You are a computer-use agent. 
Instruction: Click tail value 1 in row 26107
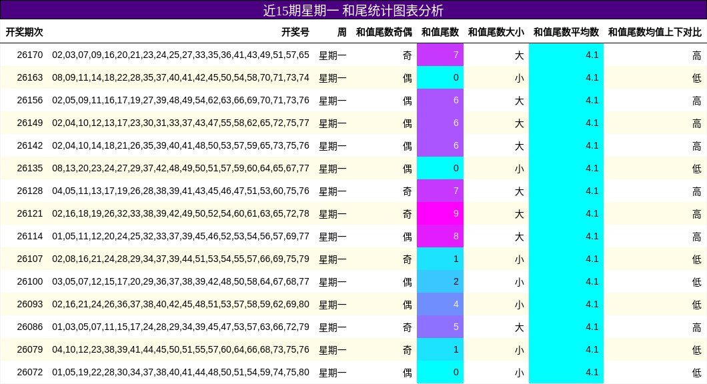[x=440, y=259]
